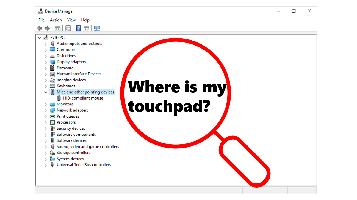The width and height of the screenshot is (357, 200).
Task: Click the Forward navigation arrow
Action: click(47, 28)
